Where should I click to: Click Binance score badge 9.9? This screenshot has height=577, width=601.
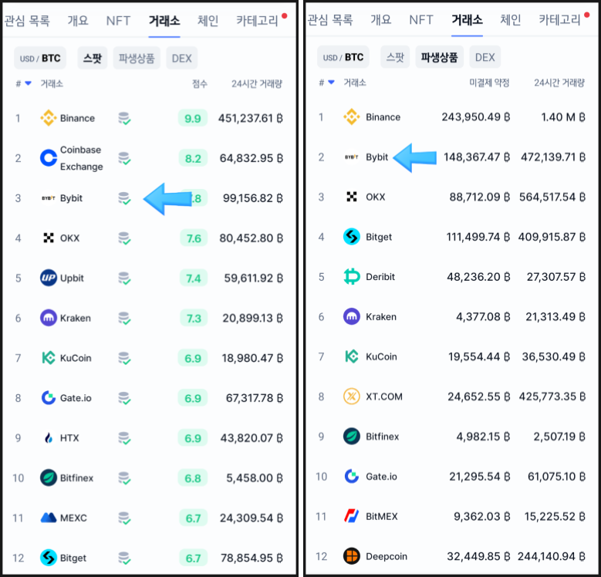coord(193,118)
